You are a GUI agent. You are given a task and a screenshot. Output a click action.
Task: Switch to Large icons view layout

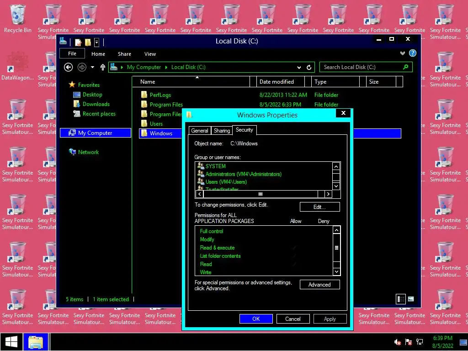tap(411, 299)
